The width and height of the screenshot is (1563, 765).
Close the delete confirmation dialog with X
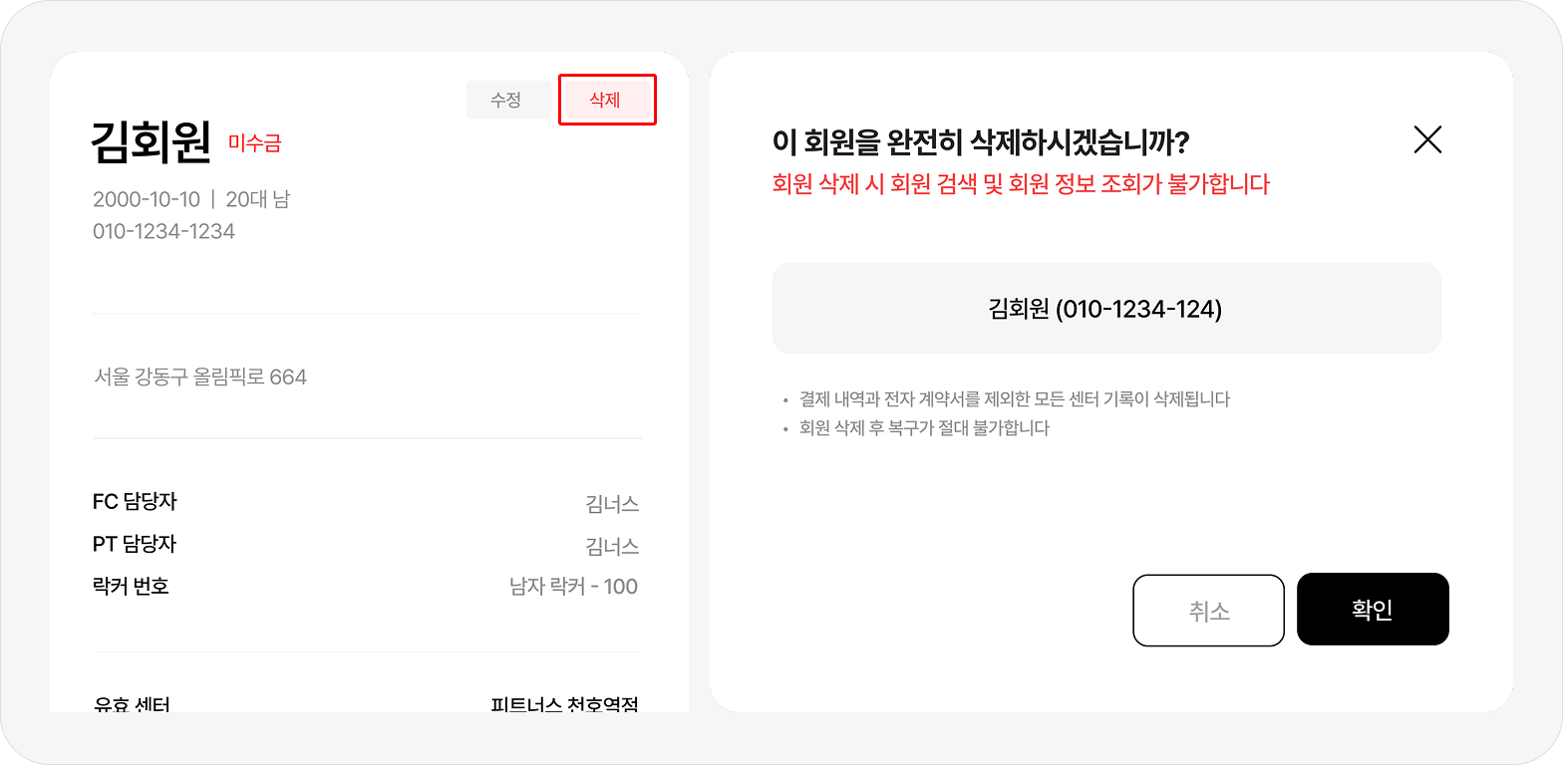pos(1427,140)
